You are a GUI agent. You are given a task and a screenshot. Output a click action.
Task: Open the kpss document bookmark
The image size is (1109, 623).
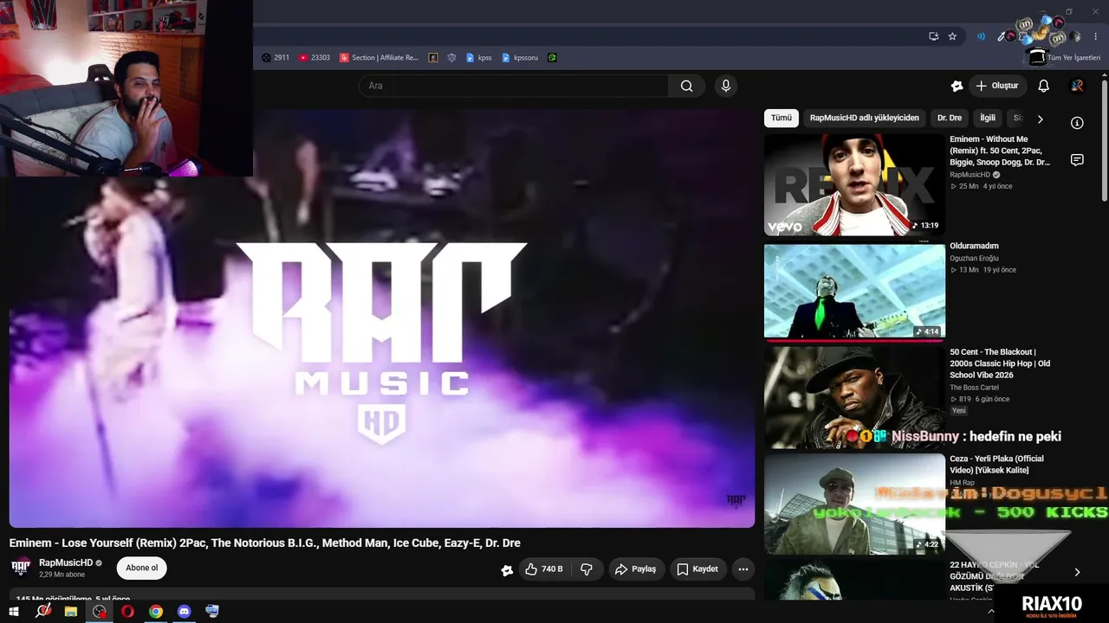point(478,58)
